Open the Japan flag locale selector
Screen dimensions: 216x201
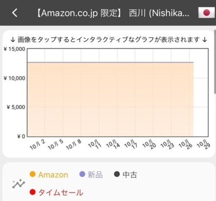point(207,13)
